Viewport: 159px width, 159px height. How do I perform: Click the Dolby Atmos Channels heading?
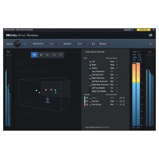pyautogui.click(x=95, y=52)
